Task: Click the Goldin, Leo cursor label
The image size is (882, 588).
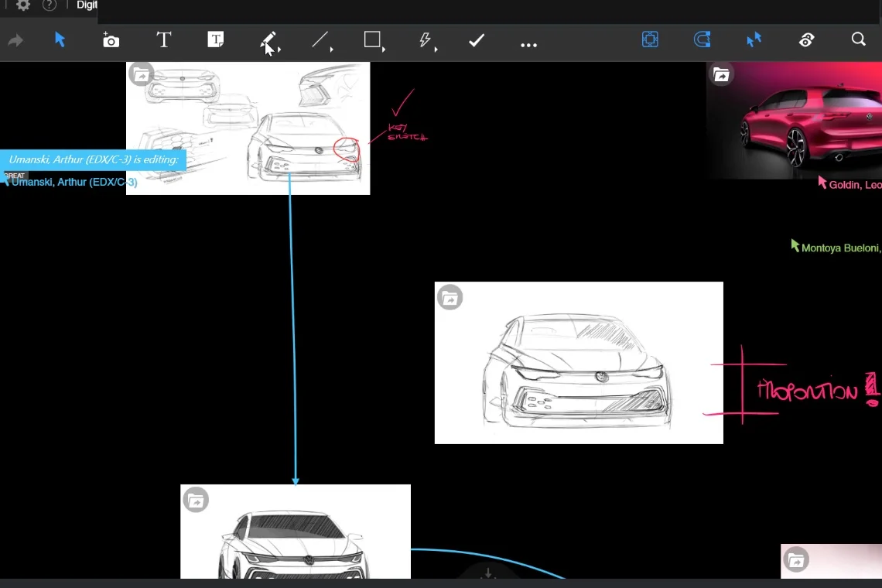Action: click(x=855, y=185)
